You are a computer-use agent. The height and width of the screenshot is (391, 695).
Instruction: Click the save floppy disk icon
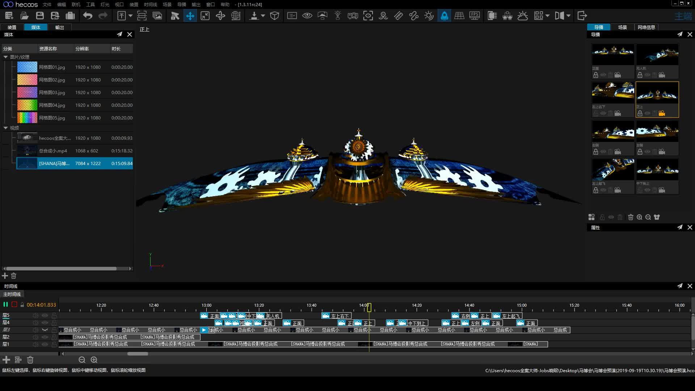point(40,16)
